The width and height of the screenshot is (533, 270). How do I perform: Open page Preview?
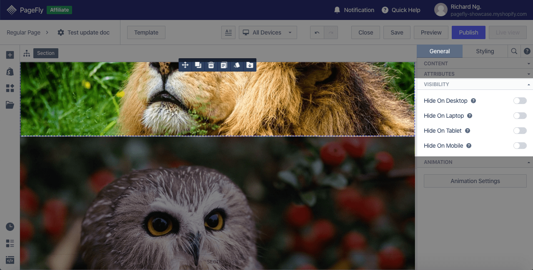coord(431,32)
